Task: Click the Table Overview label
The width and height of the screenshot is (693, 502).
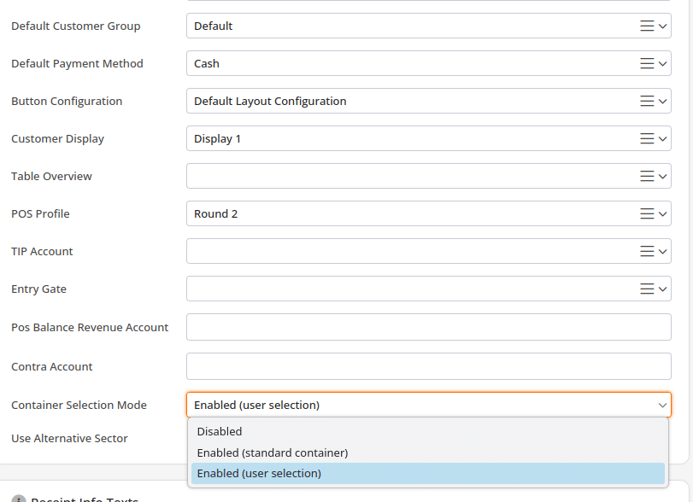Action: pos(51,176)
